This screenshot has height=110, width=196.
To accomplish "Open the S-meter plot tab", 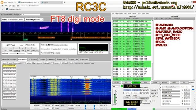I will pyautogui.click(x=73, y=59).
